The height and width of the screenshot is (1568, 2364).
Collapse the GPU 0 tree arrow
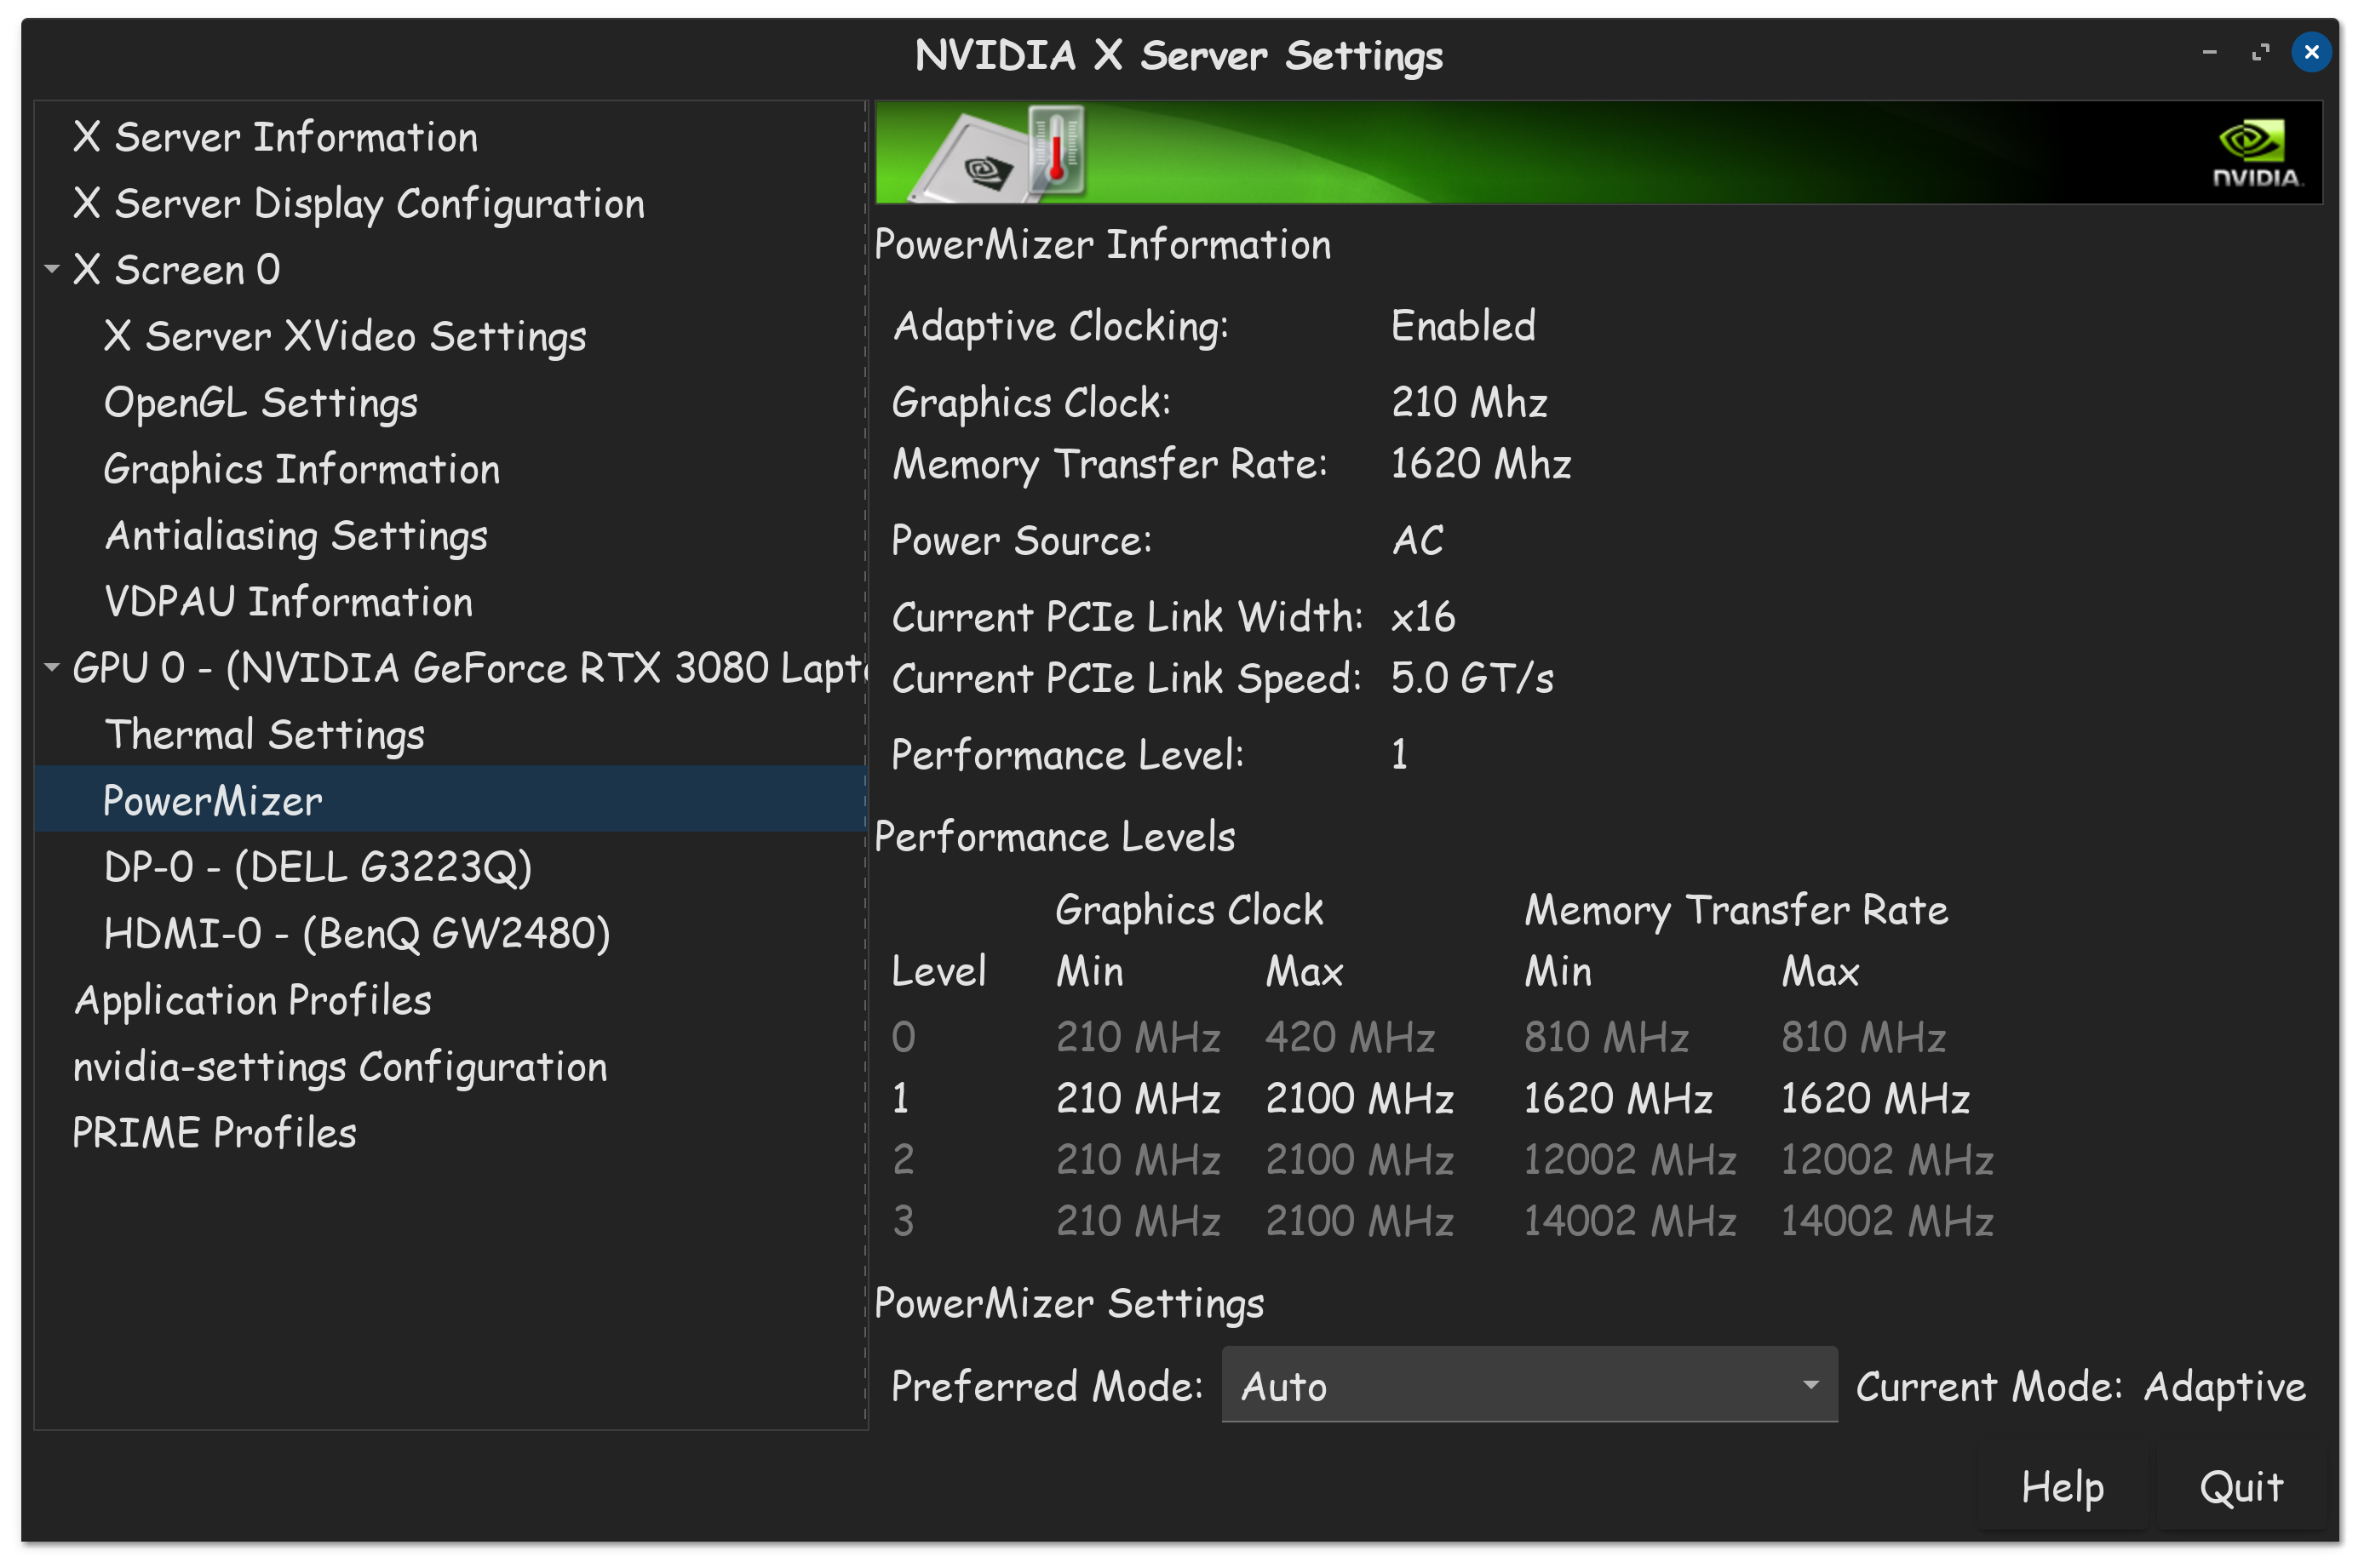52,667
